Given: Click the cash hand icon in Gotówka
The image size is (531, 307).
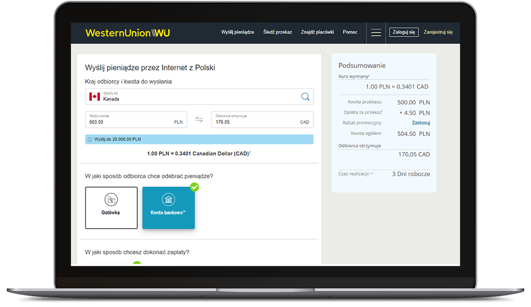Looking at the screenshot, I should tap(111, 199).
